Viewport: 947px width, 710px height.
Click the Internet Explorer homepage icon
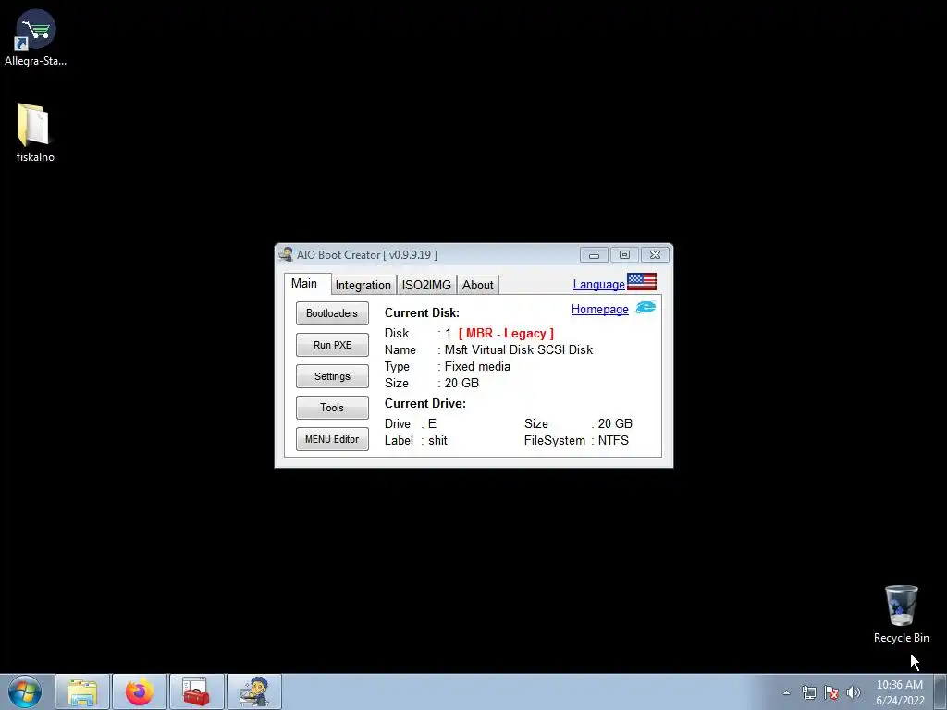tap(646, 308)
